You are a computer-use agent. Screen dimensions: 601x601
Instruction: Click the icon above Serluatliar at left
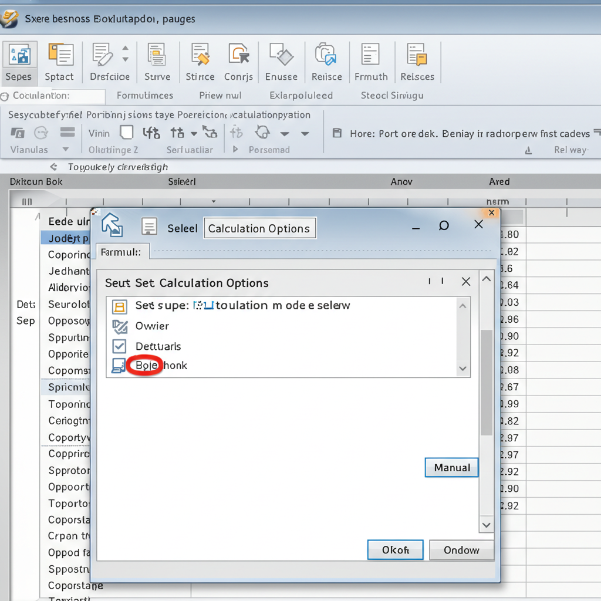coord(151,133)
